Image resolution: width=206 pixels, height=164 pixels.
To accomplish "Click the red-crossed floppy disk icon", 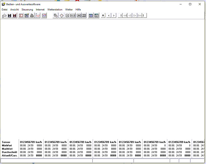I will tap(15, 16).
